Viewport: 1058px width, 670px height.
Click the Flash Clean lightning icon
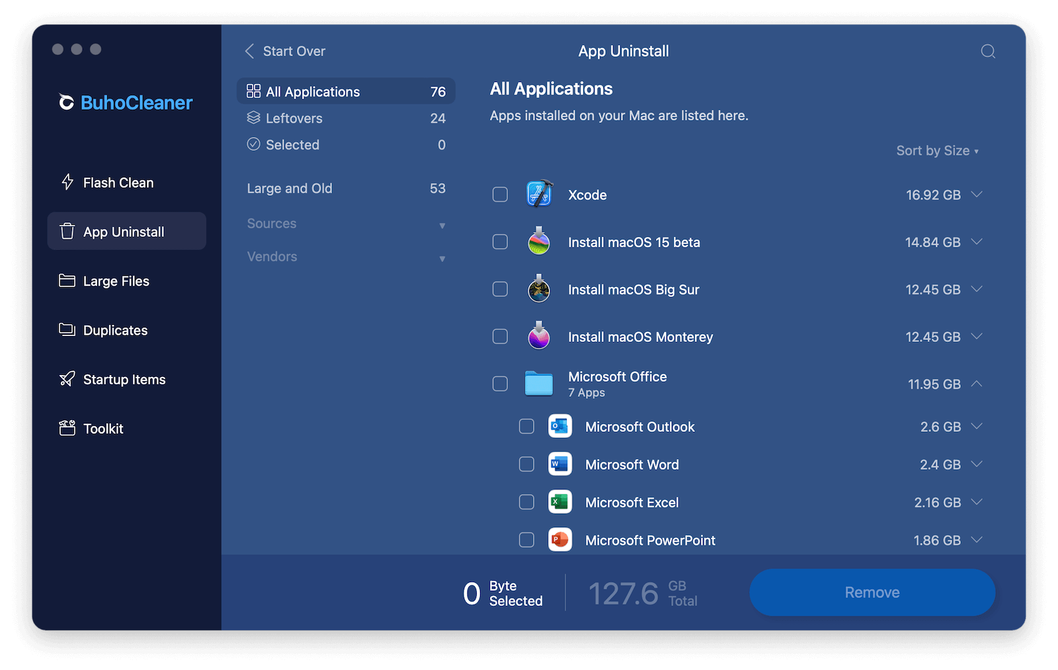coord(67,182)
